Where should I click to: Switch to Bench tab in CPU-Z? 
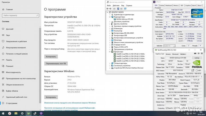194,5
